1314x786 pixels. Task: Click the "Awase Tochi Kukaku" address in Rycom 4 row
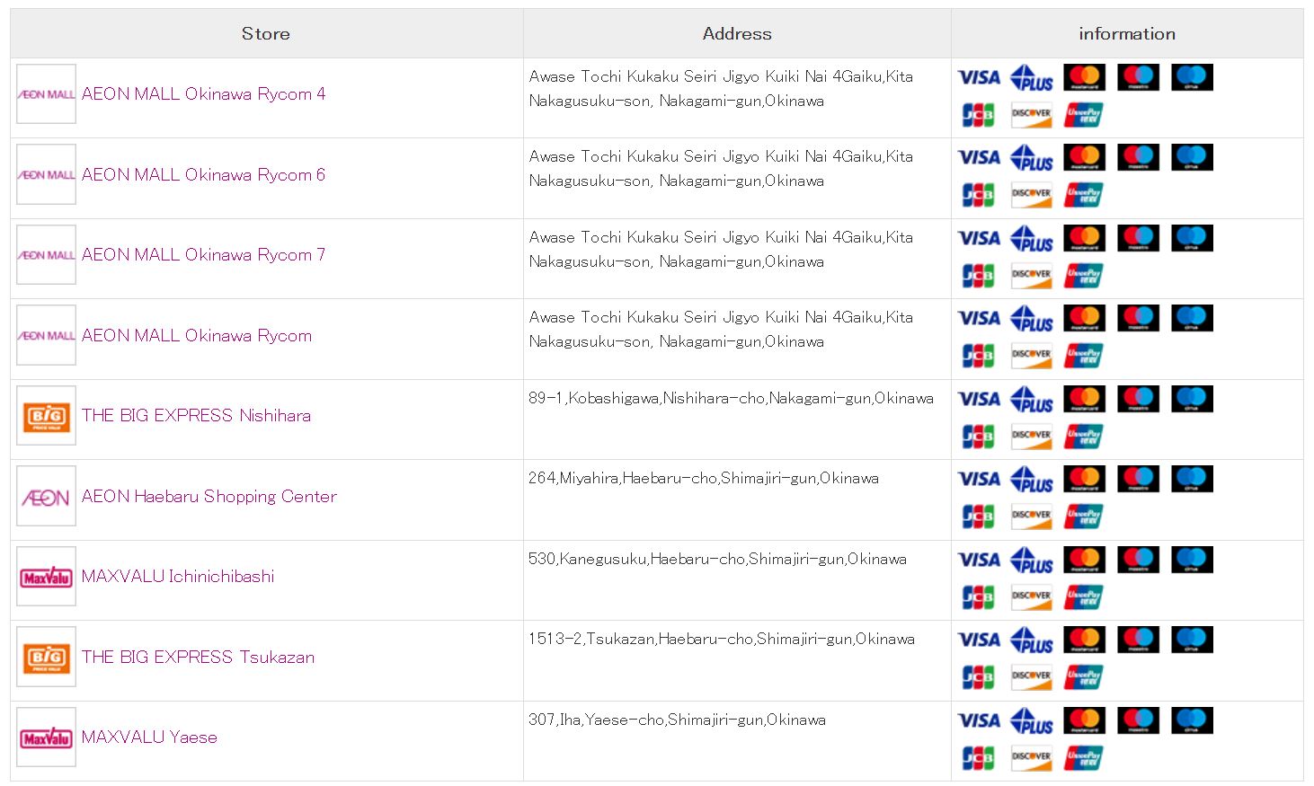(x=721, y=89)
